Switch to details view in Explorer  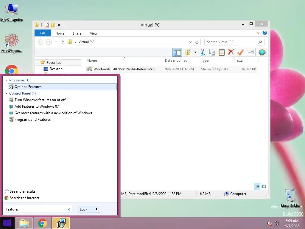pos(257,187)
